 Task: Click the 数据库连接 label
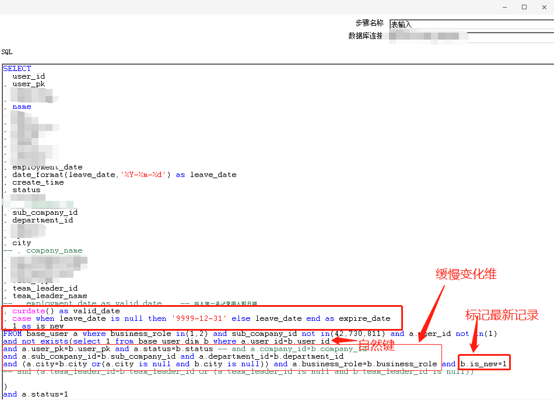pos(365,36)
